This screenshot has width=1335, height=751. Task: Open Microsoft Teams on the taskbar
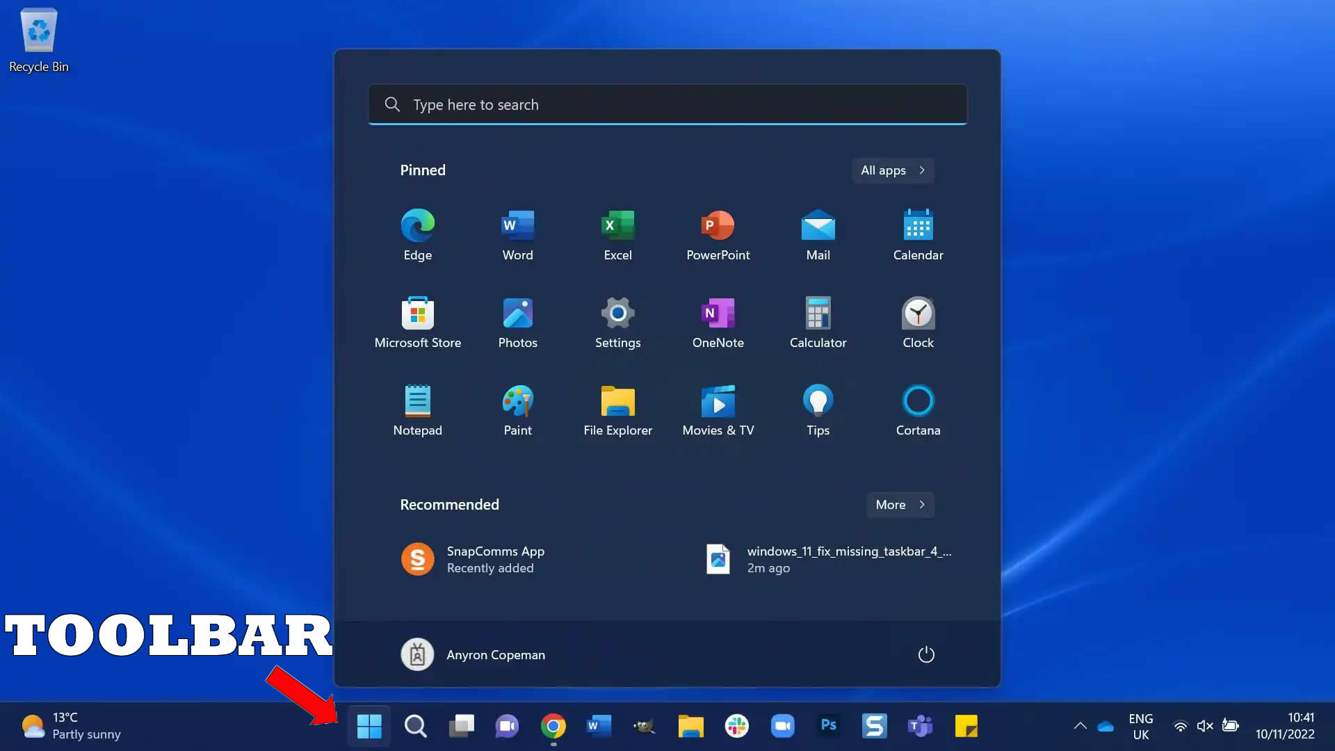pyautogui.click(x=920, y=726)
